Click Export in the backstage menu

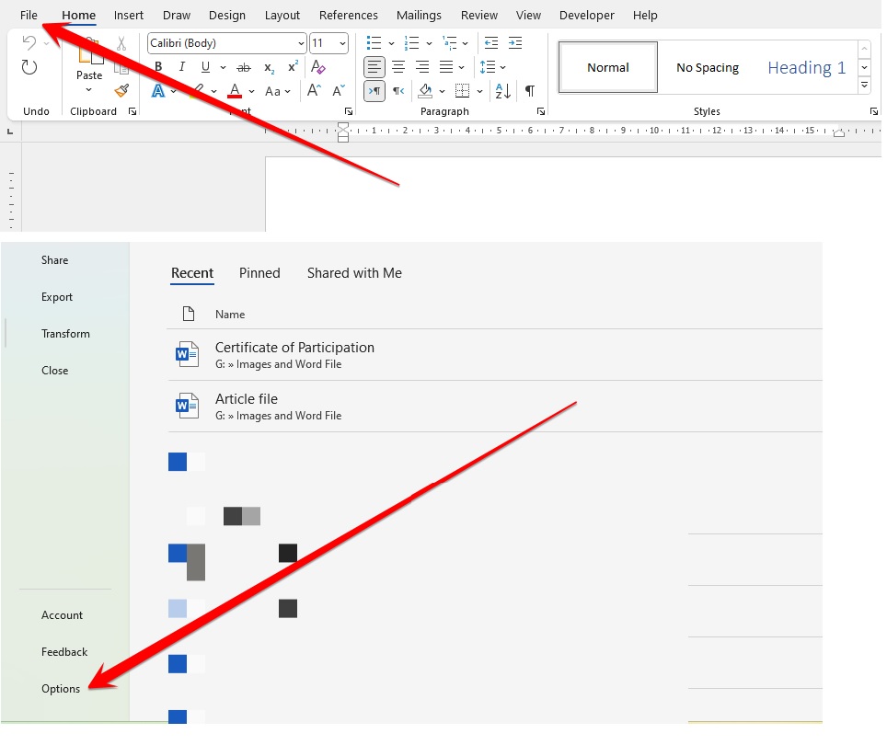click(x=56, y=297)
